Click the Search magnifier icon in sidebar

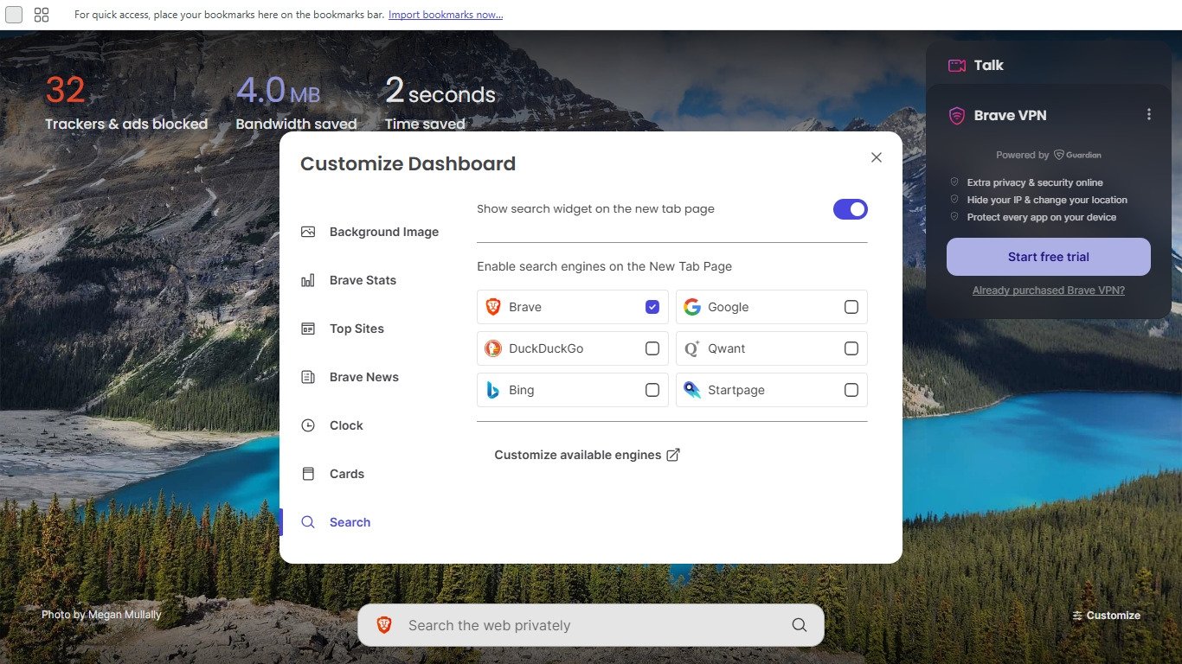308,522
